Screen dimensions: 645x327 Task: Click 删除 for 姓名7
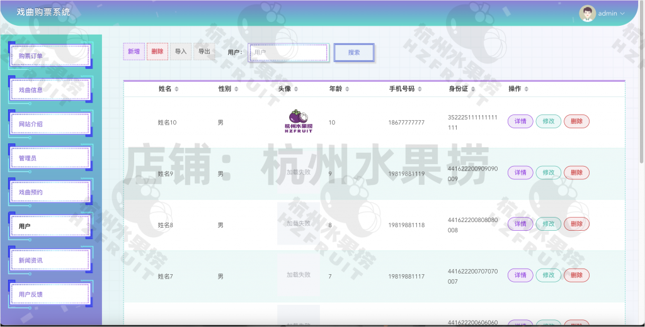(x=577, y=275)
